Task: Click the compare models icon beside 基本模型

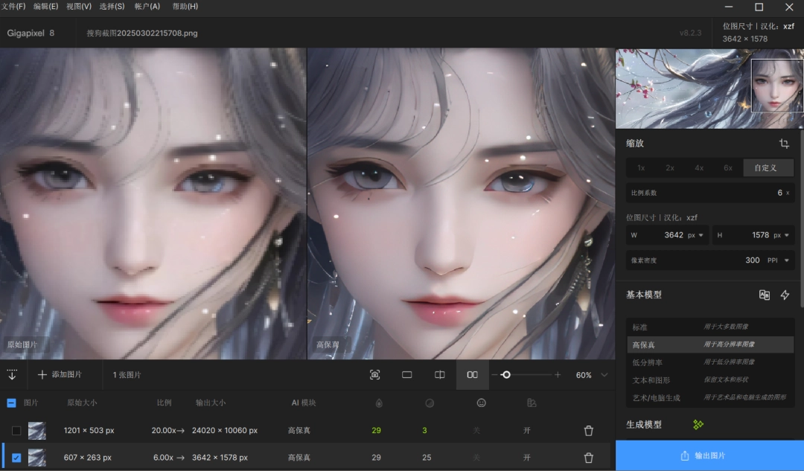Action: click(x=764, y=295)
